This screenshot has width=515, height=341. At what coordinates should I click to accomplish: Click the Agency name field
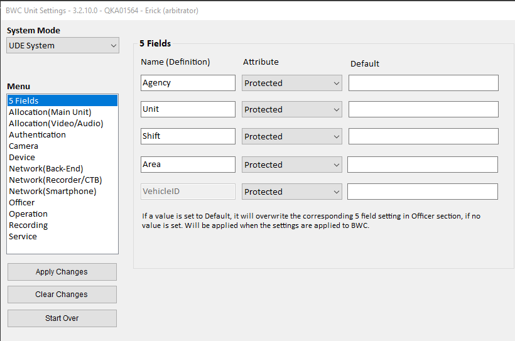click(188, 83)
